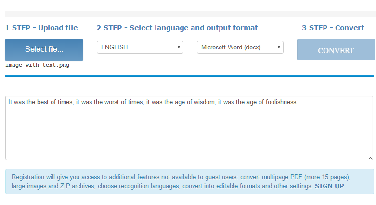
Task: Click the gray bar at the top
Action: tap(190, 13)
